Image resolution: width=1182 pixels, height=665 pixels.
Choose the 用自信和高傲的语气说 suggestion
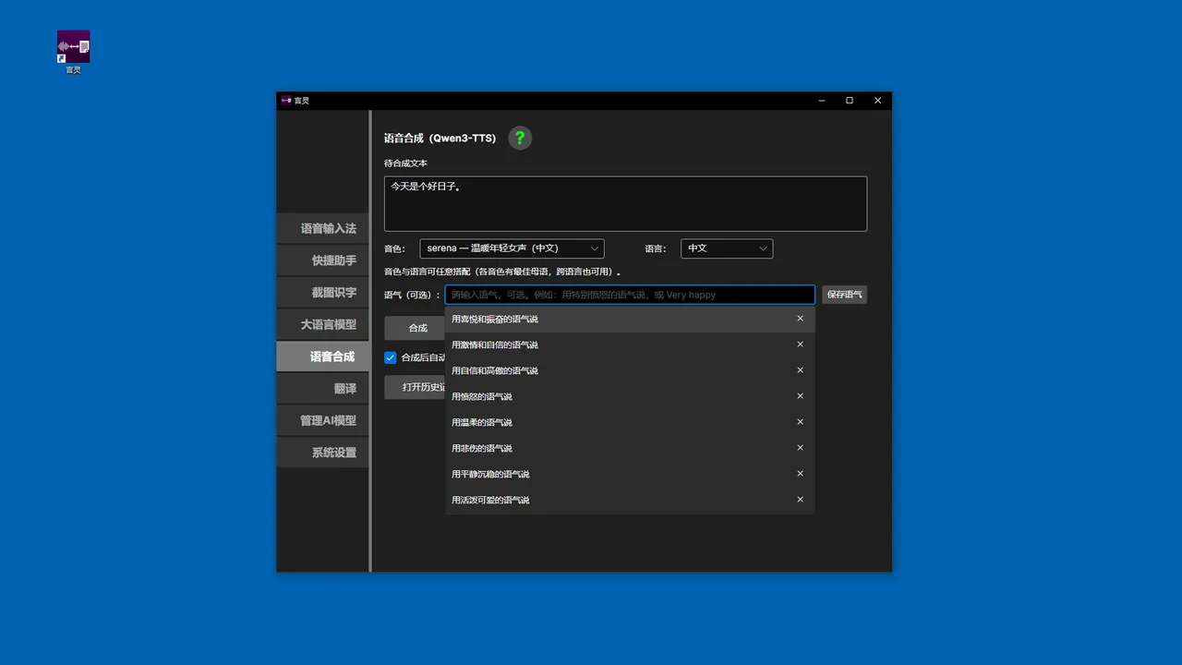tap(630, 370)
